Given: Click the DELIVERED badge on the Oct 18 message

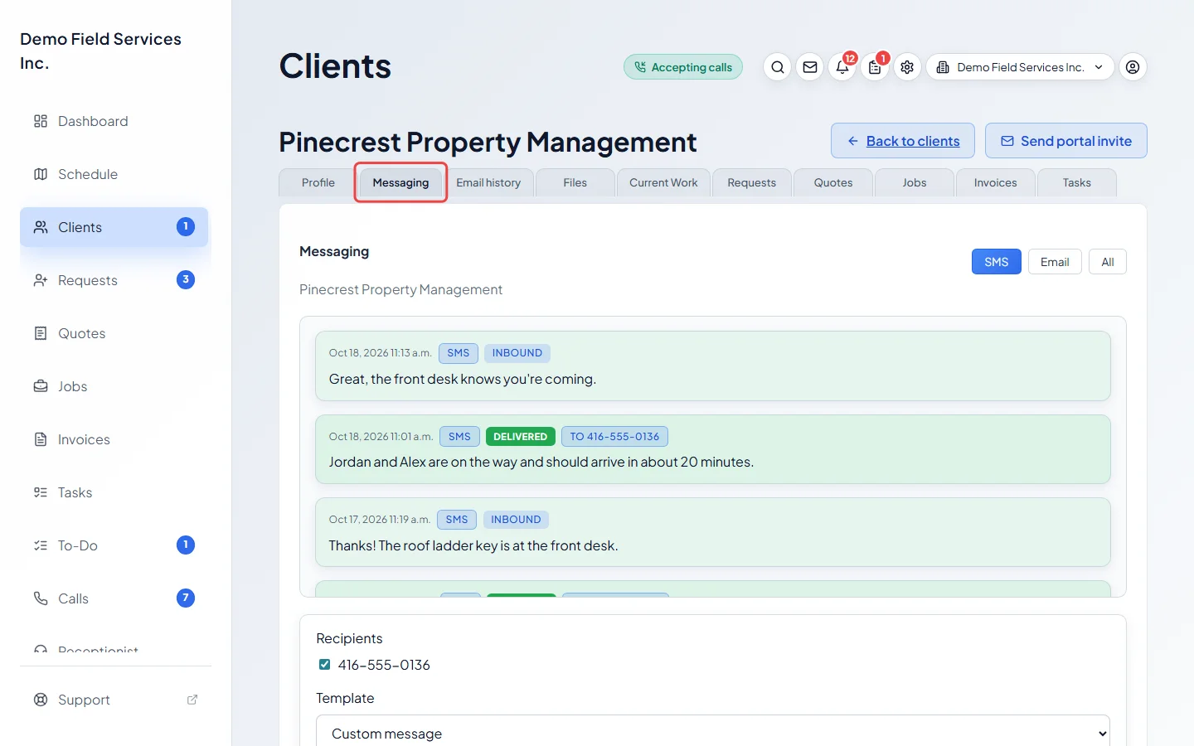Looking at the screenshot, I should pos(521,437).
